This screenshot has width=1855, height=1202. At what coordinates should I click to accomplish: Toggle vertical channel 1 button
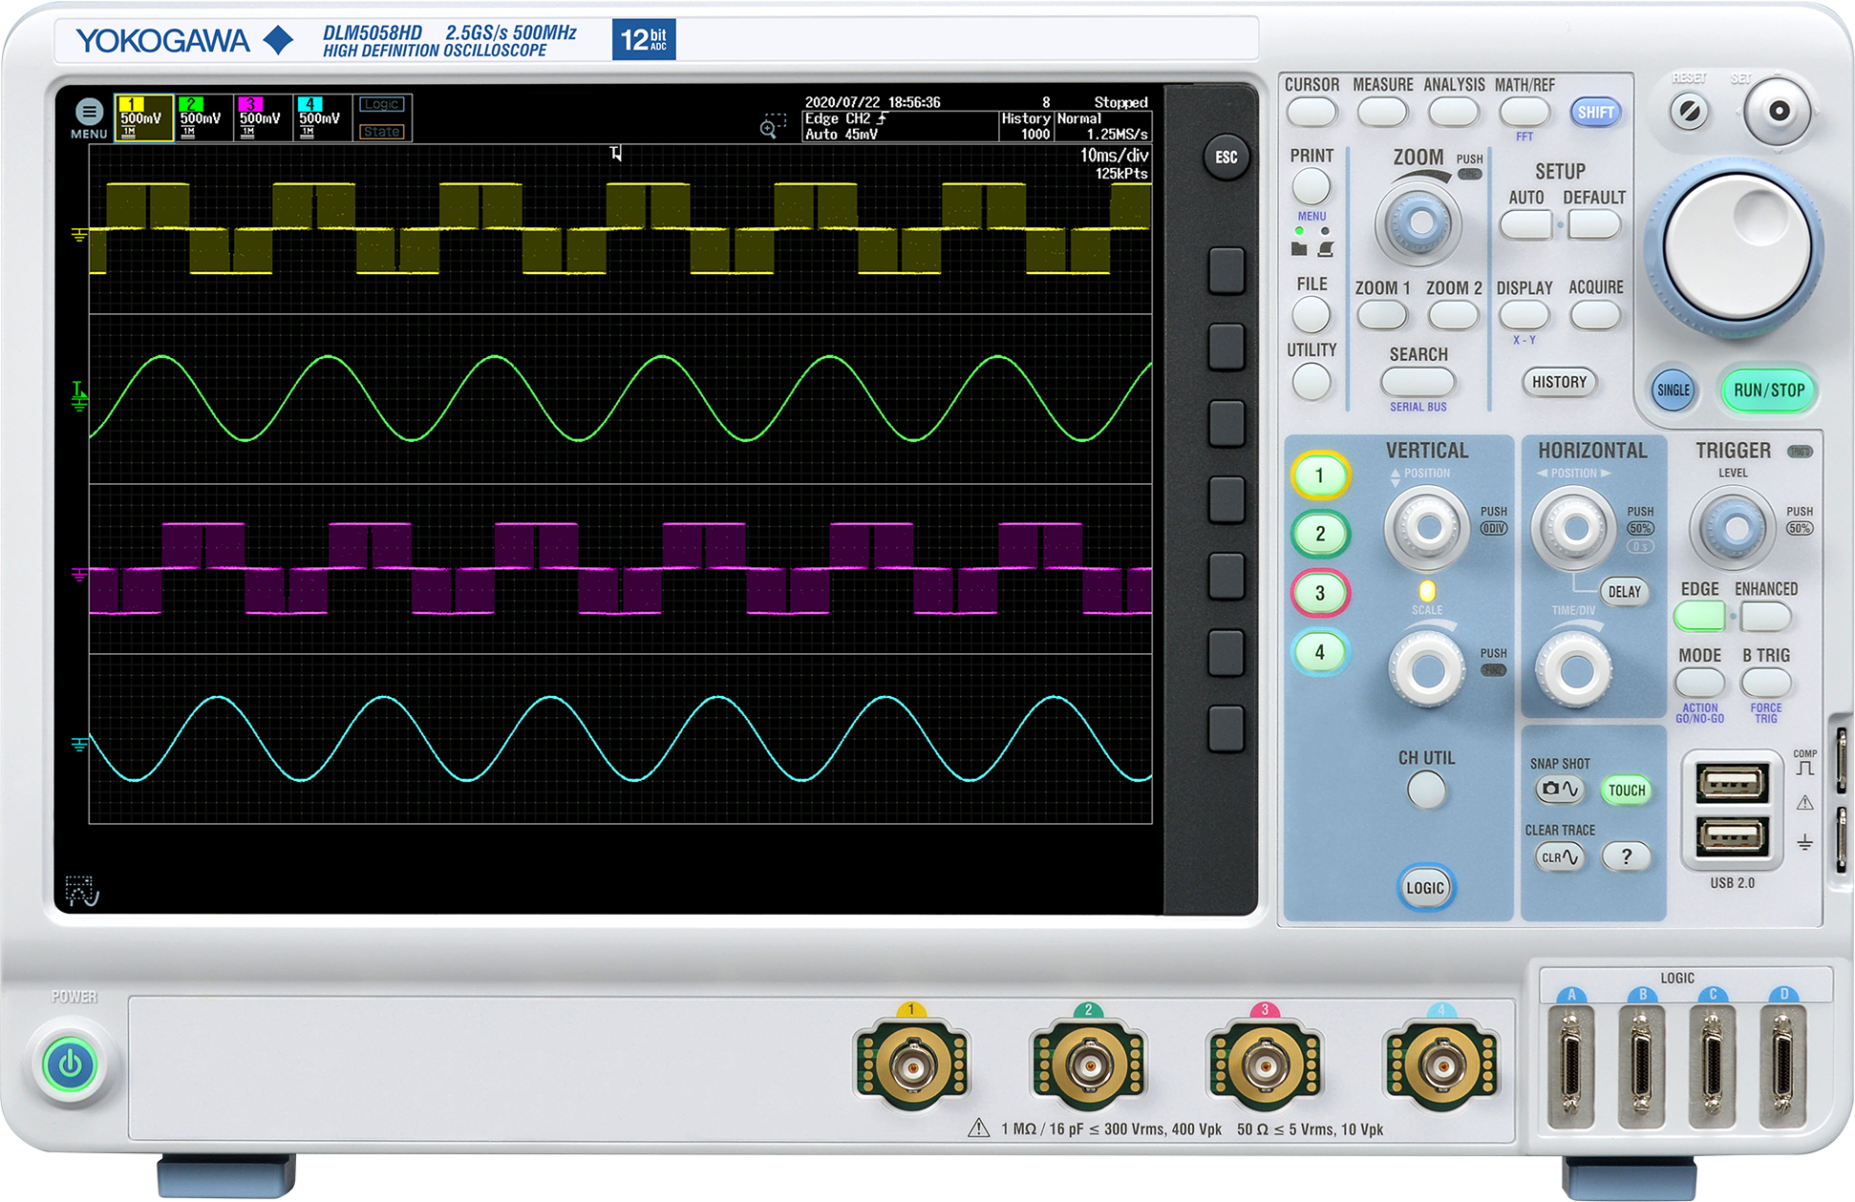coord(1320,475)
